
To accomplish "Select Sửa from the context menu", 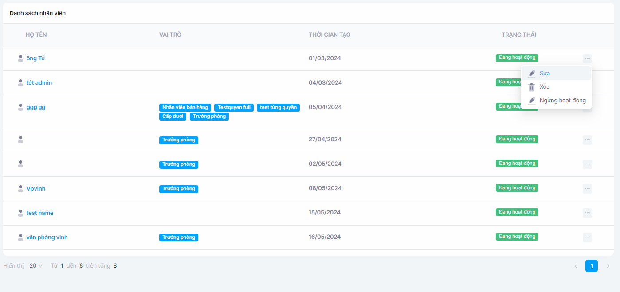I will [x=545, y=74].
